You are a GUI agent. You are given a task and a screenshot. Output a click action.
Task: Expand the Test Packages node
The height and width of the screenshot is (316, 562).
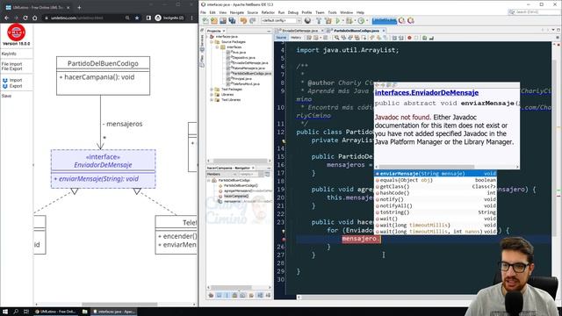click(x=212, y=90)
